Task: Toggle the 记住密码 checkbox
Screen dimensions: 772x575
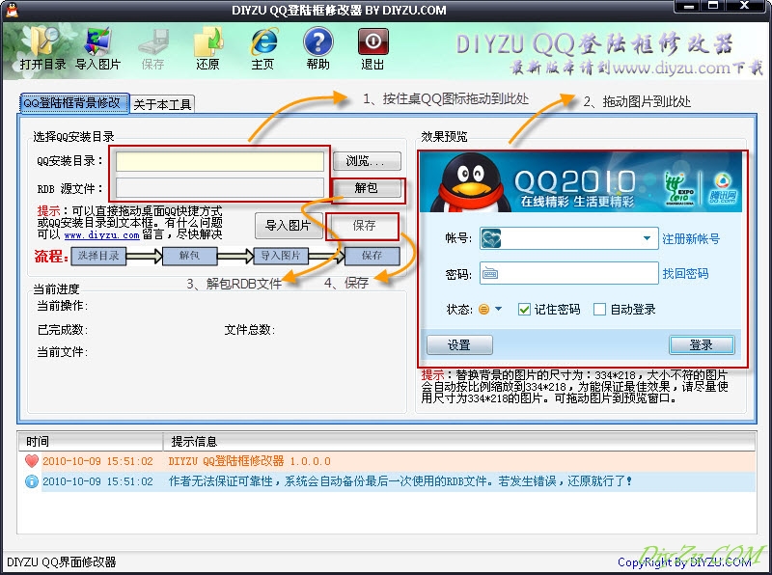Action: click(x=525, y=310)
